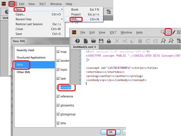Open Window menu in the XML editor window

[126, 32]
